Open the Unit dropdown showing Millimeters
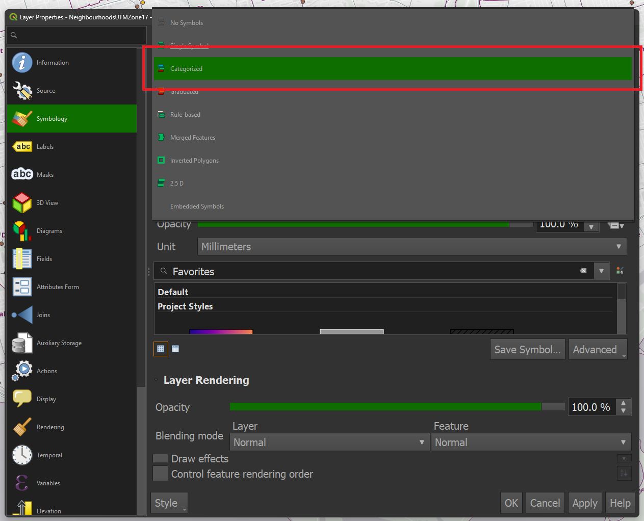The image size is (644, 521). (x=412, y=247)
